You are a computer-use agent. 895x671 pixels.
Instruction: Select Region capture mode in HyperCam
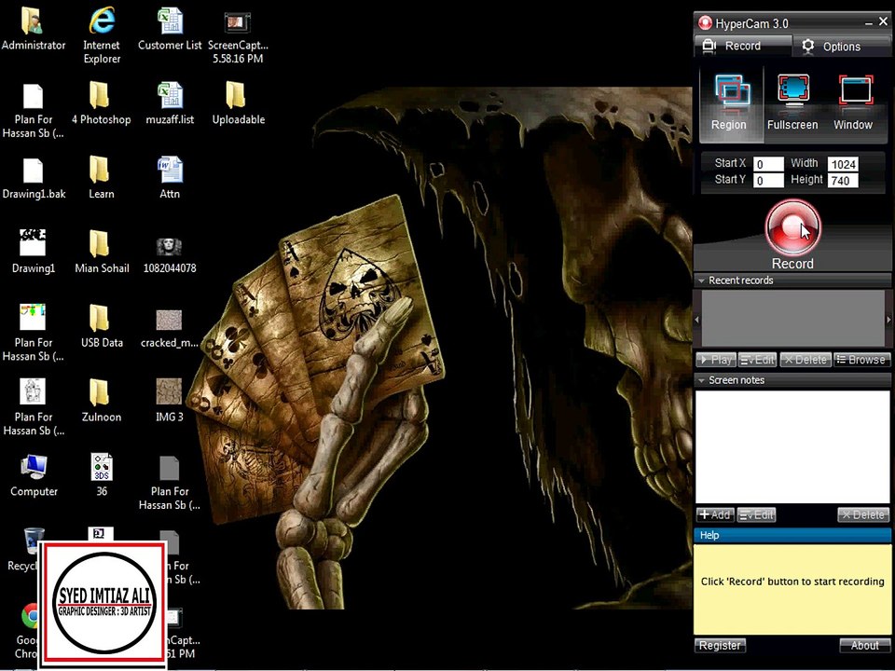click(730, 103)
